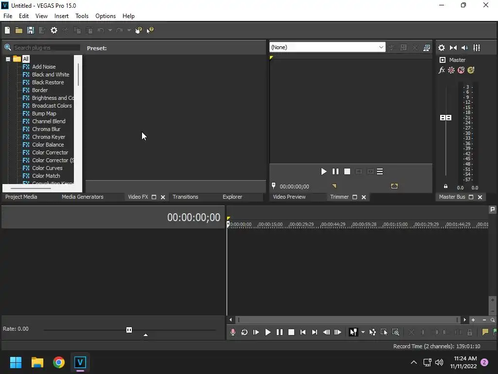Save project with the floppy disk icon

coord(31,30)
